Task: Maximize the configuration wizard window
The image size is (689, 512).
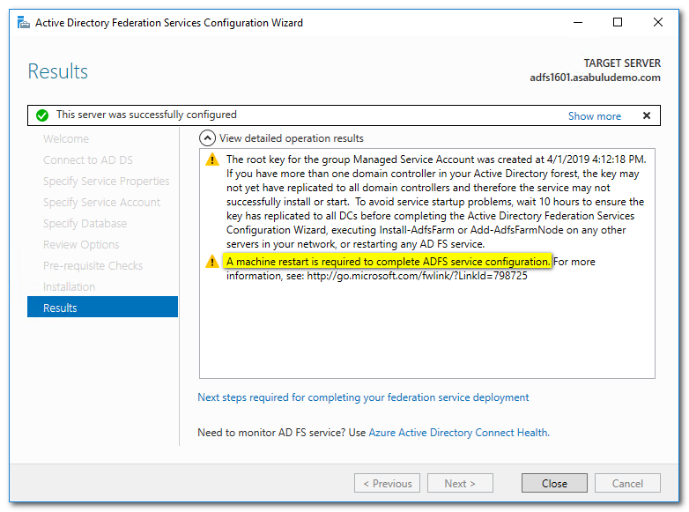Action: click(x=618, y=22)
